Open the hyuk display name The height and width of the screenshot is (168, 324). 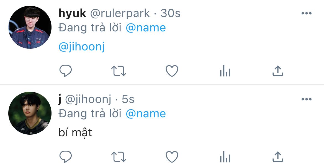[72, 13]
